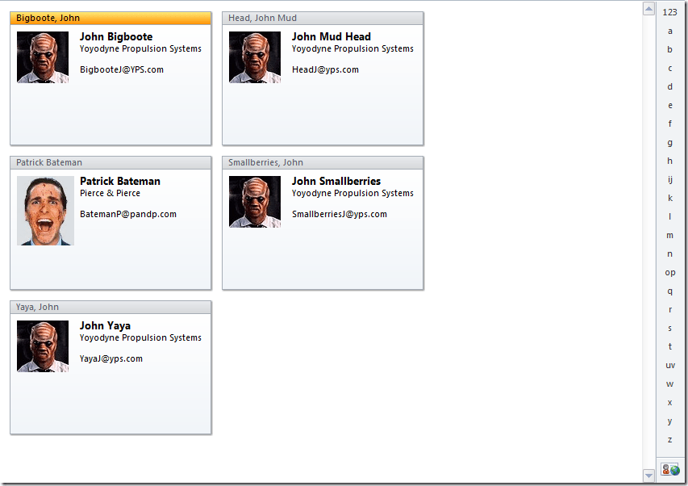Image resolution: width=688 pixels, height=486 pixels.
Task: Click the SmallberriesJ@yps.com email address
Action: (339, 214)
